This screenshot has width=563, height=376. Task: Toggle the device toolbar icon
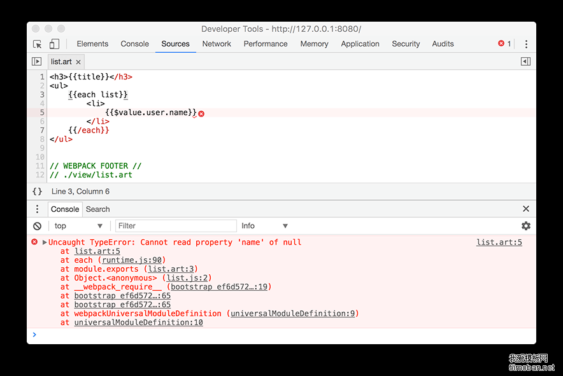coord(54,44)
